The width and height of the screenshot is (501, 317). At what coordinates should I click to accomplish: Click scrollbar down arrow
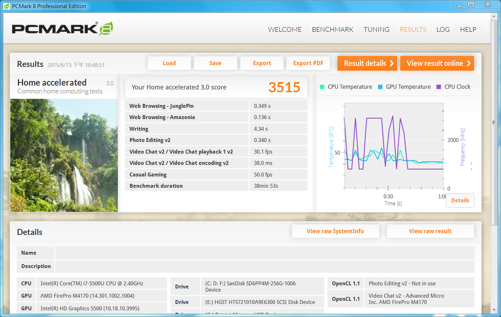point(494,310)
